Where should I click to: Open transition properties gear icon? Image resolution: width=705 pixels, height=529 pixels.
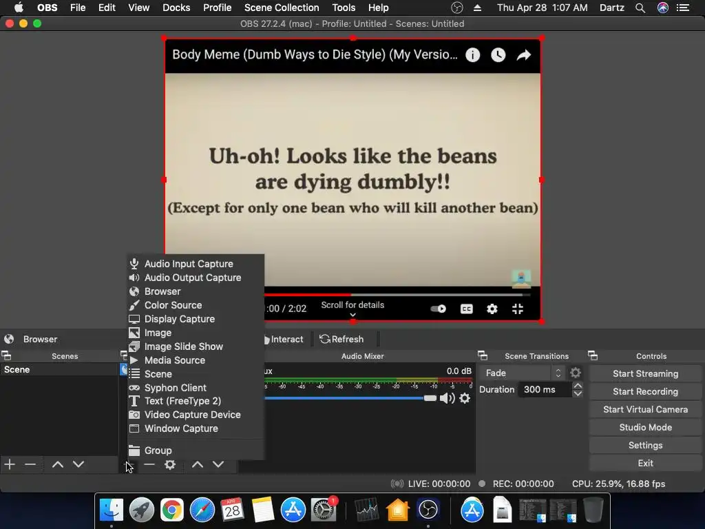point(576,373)
